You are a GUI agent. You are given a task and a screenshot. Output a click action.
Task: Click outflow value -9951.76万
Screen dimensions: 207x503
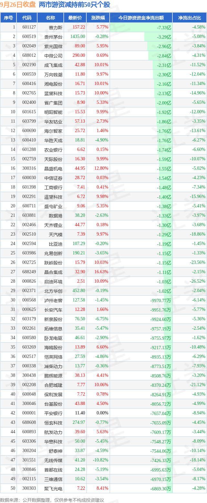161,310
